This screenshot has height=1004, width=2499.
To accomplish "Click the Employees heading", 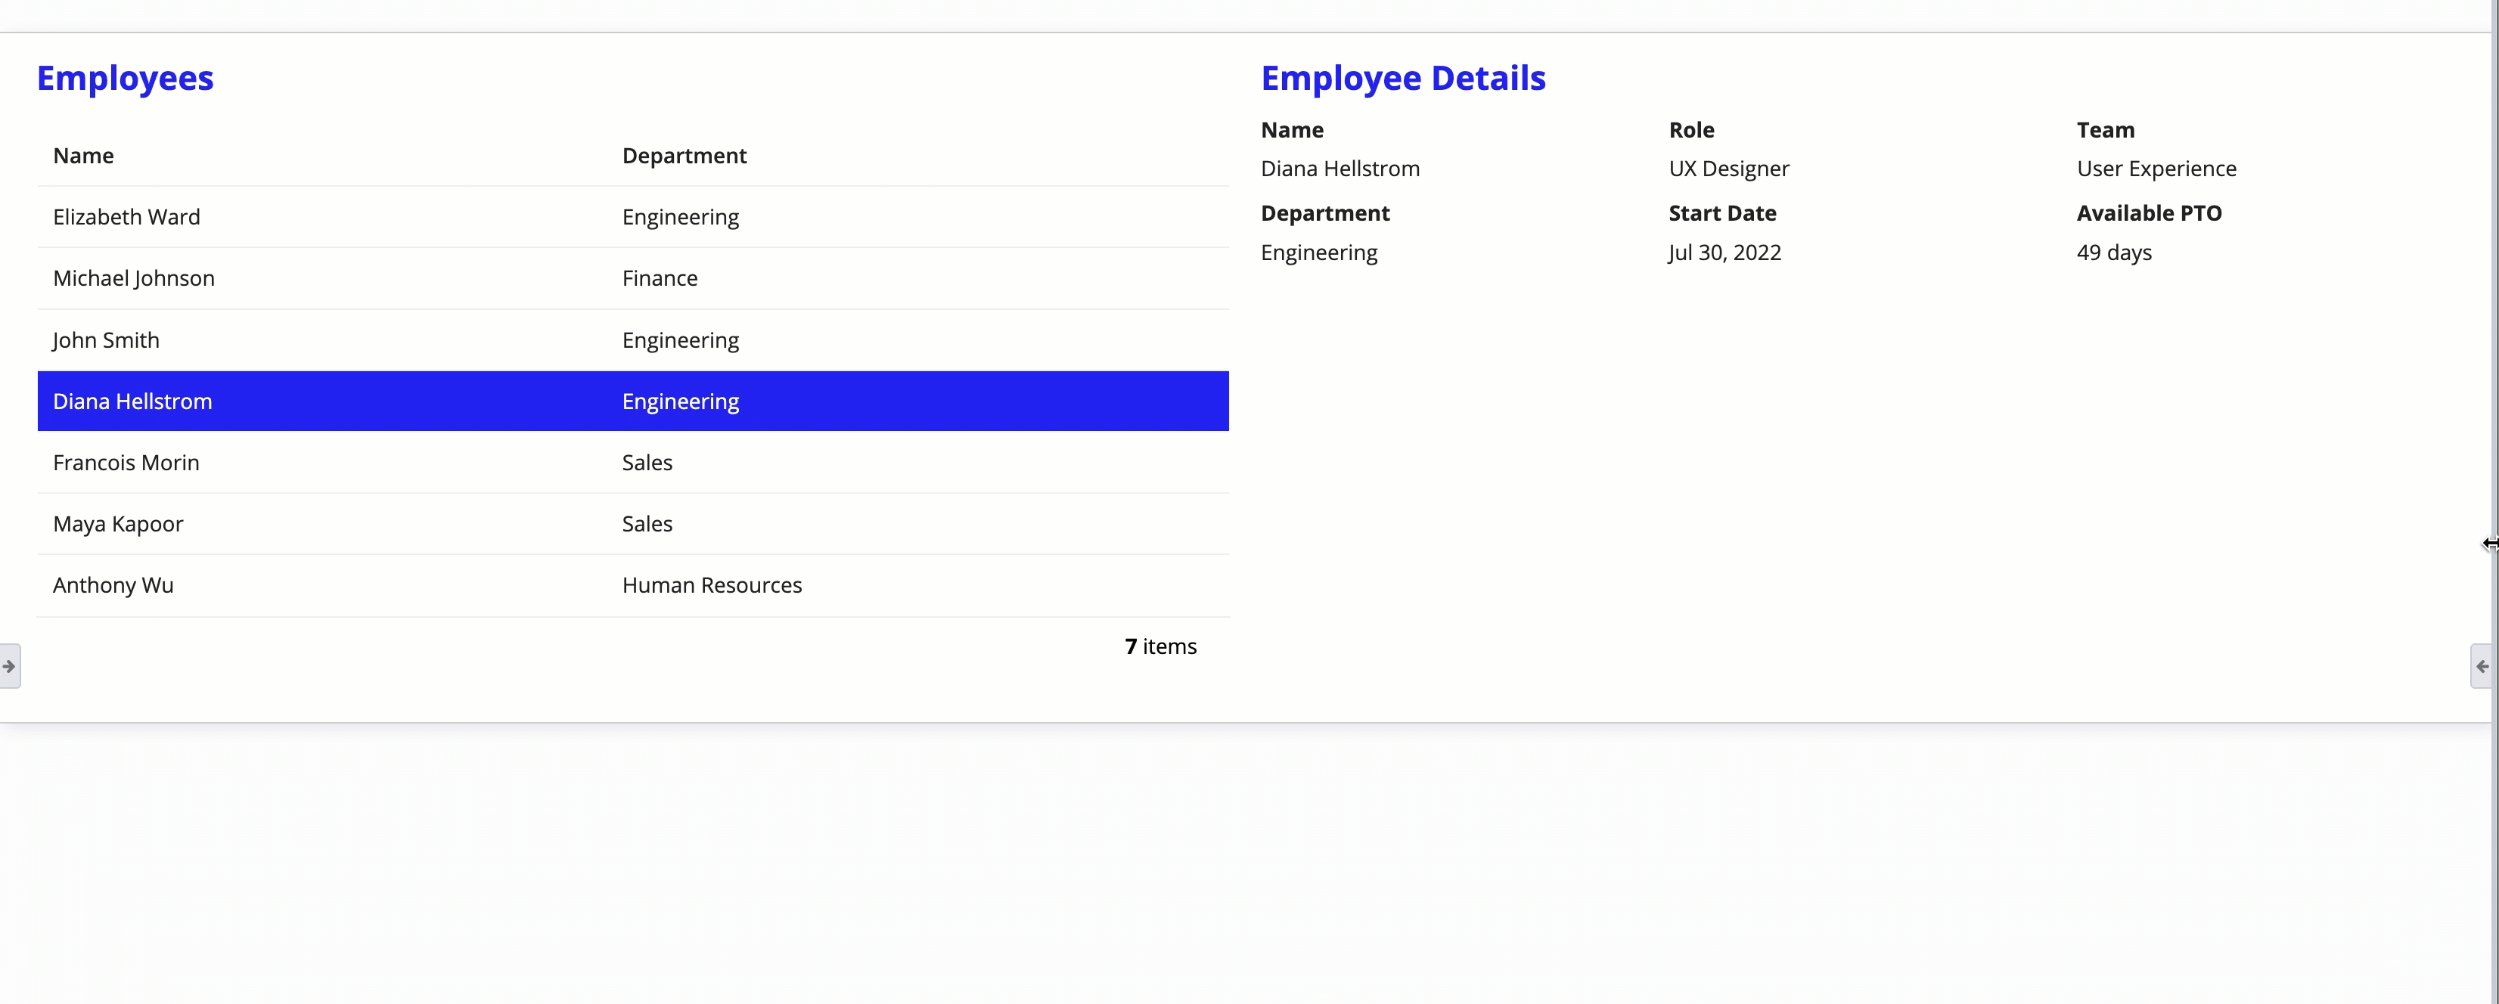I will click(x=125, y=78).
